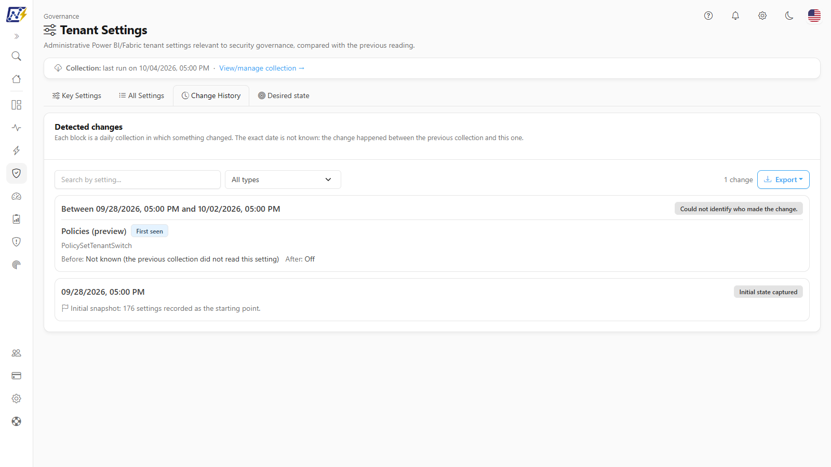831x467 pixels.
Task: Open sidebar settings gear icon
Action: (17, 399)
